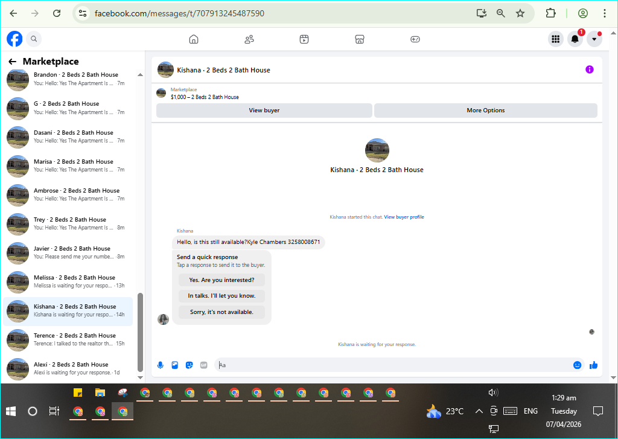Send quick reply 'In talks. I'll let you know.'
This screenshot has height=439, width=618.
click(x=221, y=296)
